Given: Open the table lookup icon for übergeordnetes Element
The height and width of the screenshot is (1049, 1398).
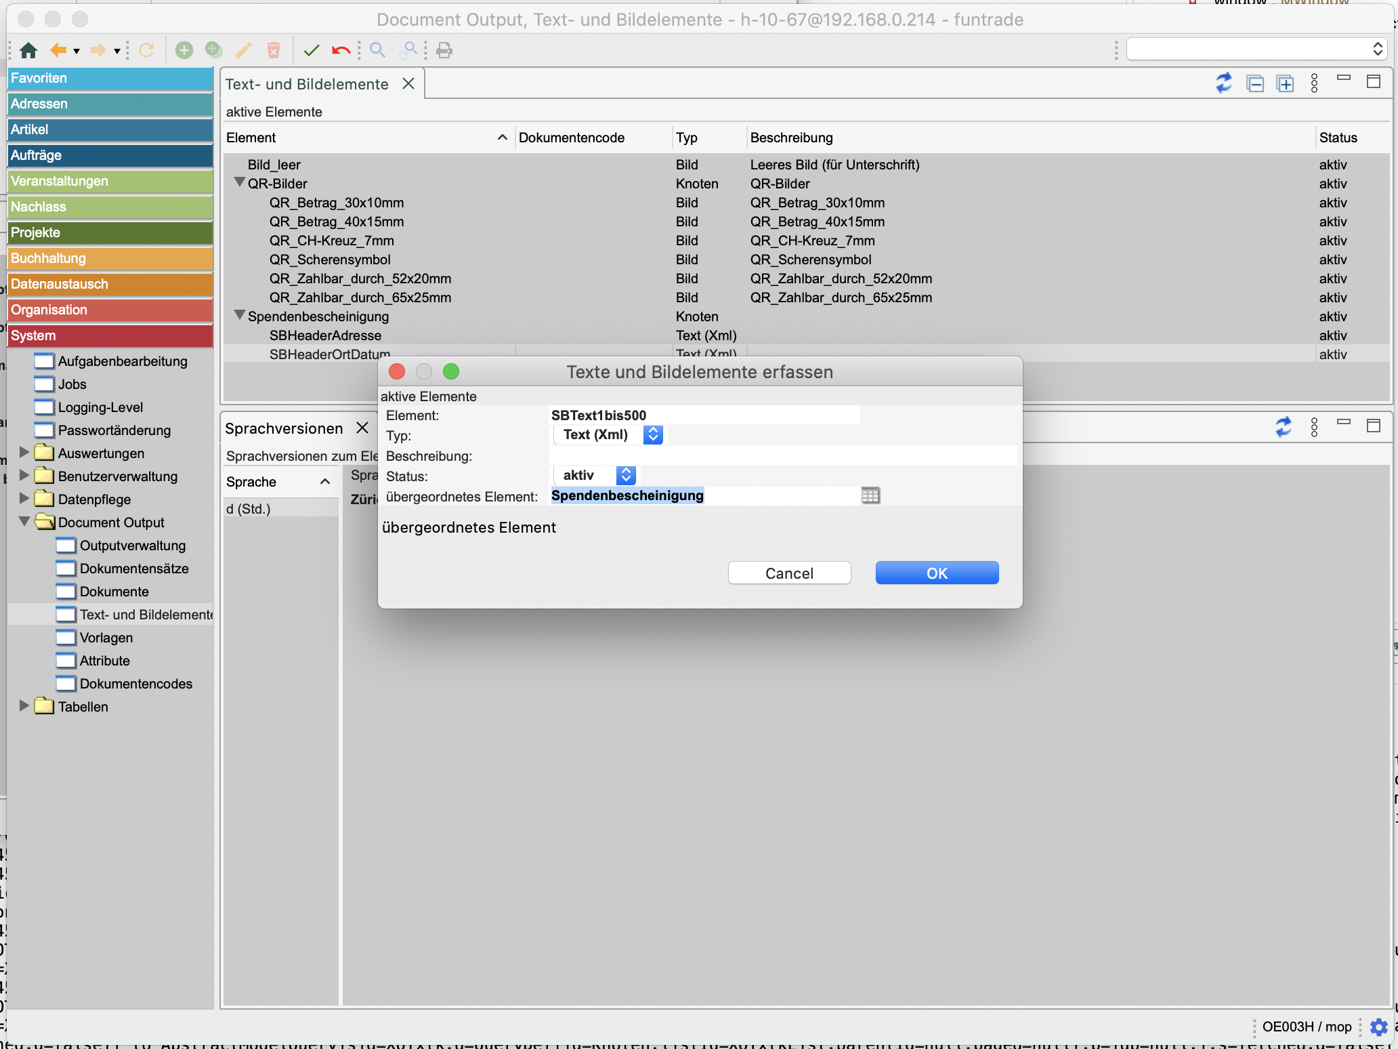Looking at the screenshot, I should click(870, 496).
